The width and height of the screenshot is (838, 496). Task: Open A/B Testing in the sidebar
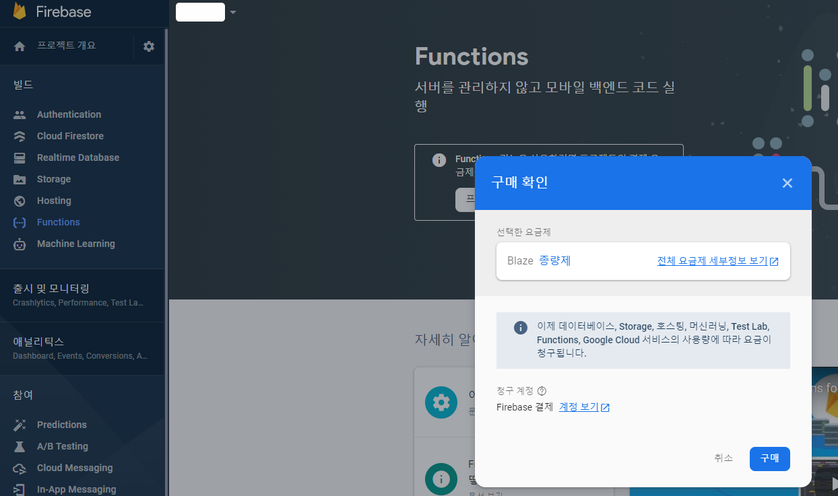click(x=63, y=446)
